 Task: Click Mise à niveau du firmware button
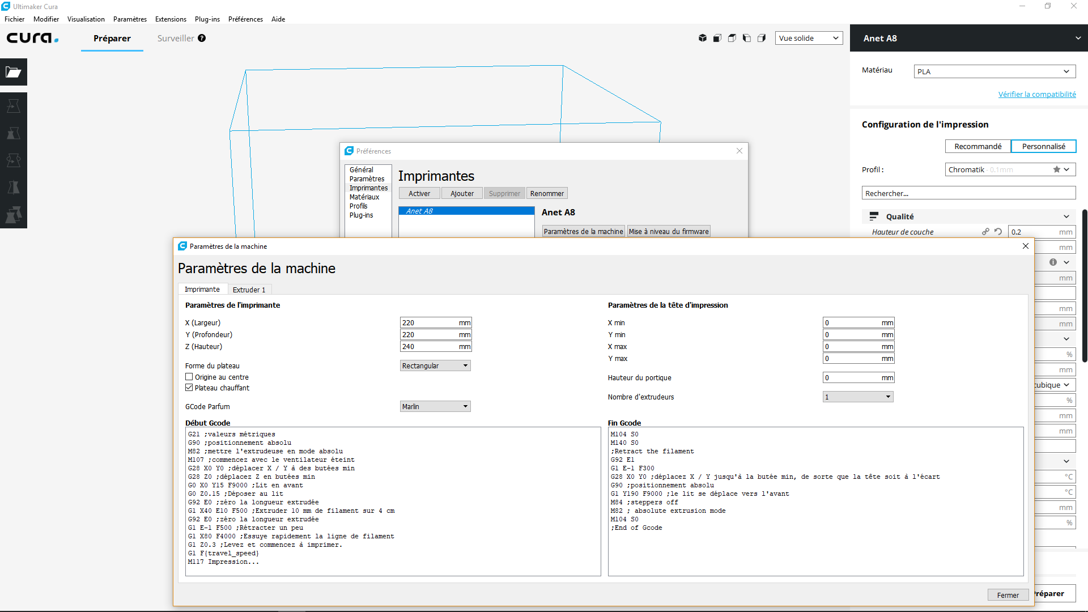[x=669, y=231]
